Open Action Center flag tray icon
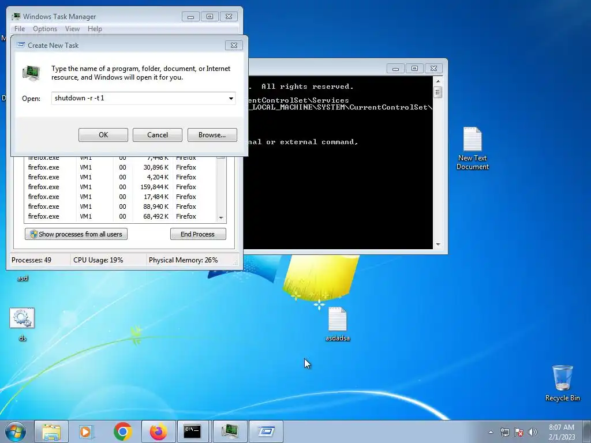The height and width of the screenshot is (443, 591). coord(519,432)
